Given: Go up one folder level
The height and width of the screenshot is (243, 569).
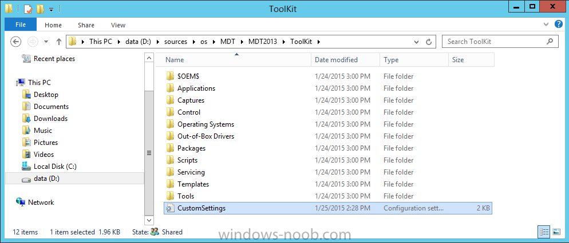Looking at the screenshot, I should click(58, 42).
